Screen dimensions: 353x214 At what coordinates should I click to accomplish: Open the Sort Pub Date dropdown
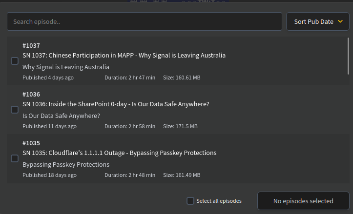point(318,21)
